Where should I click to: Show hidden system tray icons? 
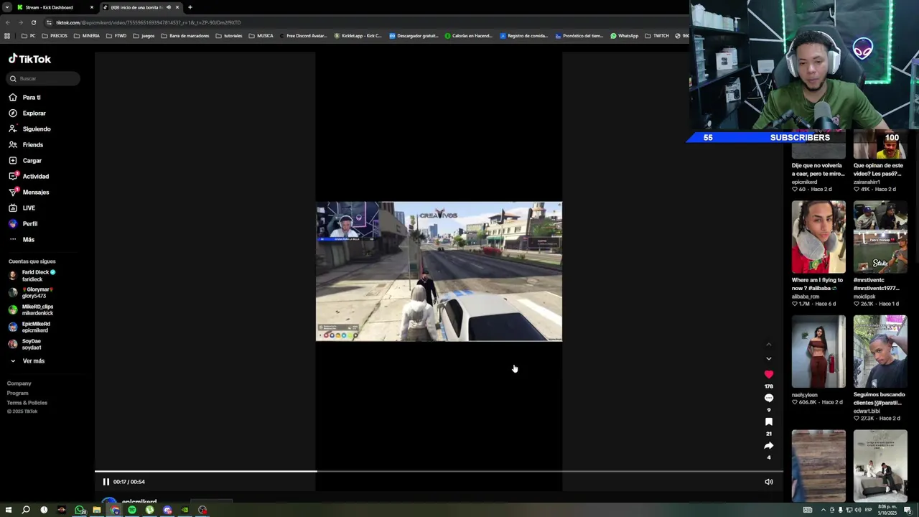point(823,510)
